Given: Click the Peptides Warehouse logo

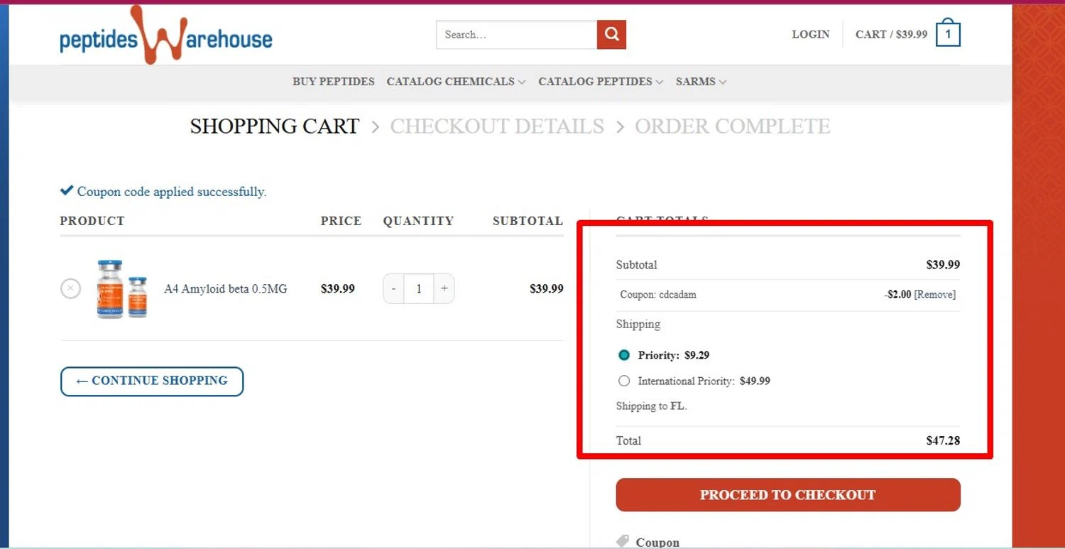Looking at the screenshot, I should pos(166,35).
